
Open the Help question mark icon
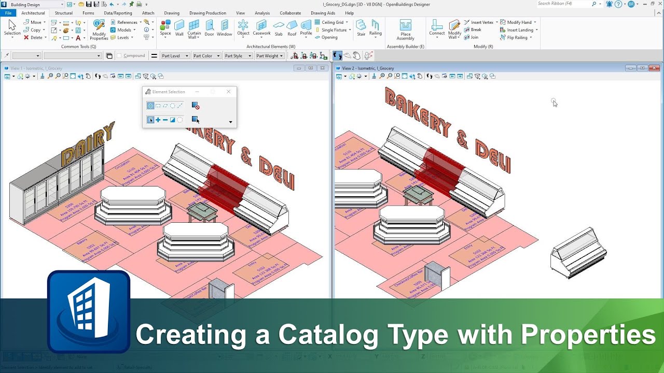(618, 4)
